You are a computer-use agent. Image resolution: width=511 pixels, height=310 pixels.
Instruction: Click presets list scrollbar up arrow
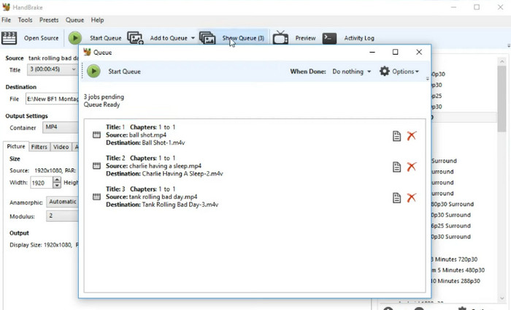[x=502, y=61]
